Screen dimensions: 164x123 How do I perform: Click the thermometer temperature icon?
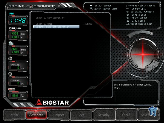click(12, 89)
